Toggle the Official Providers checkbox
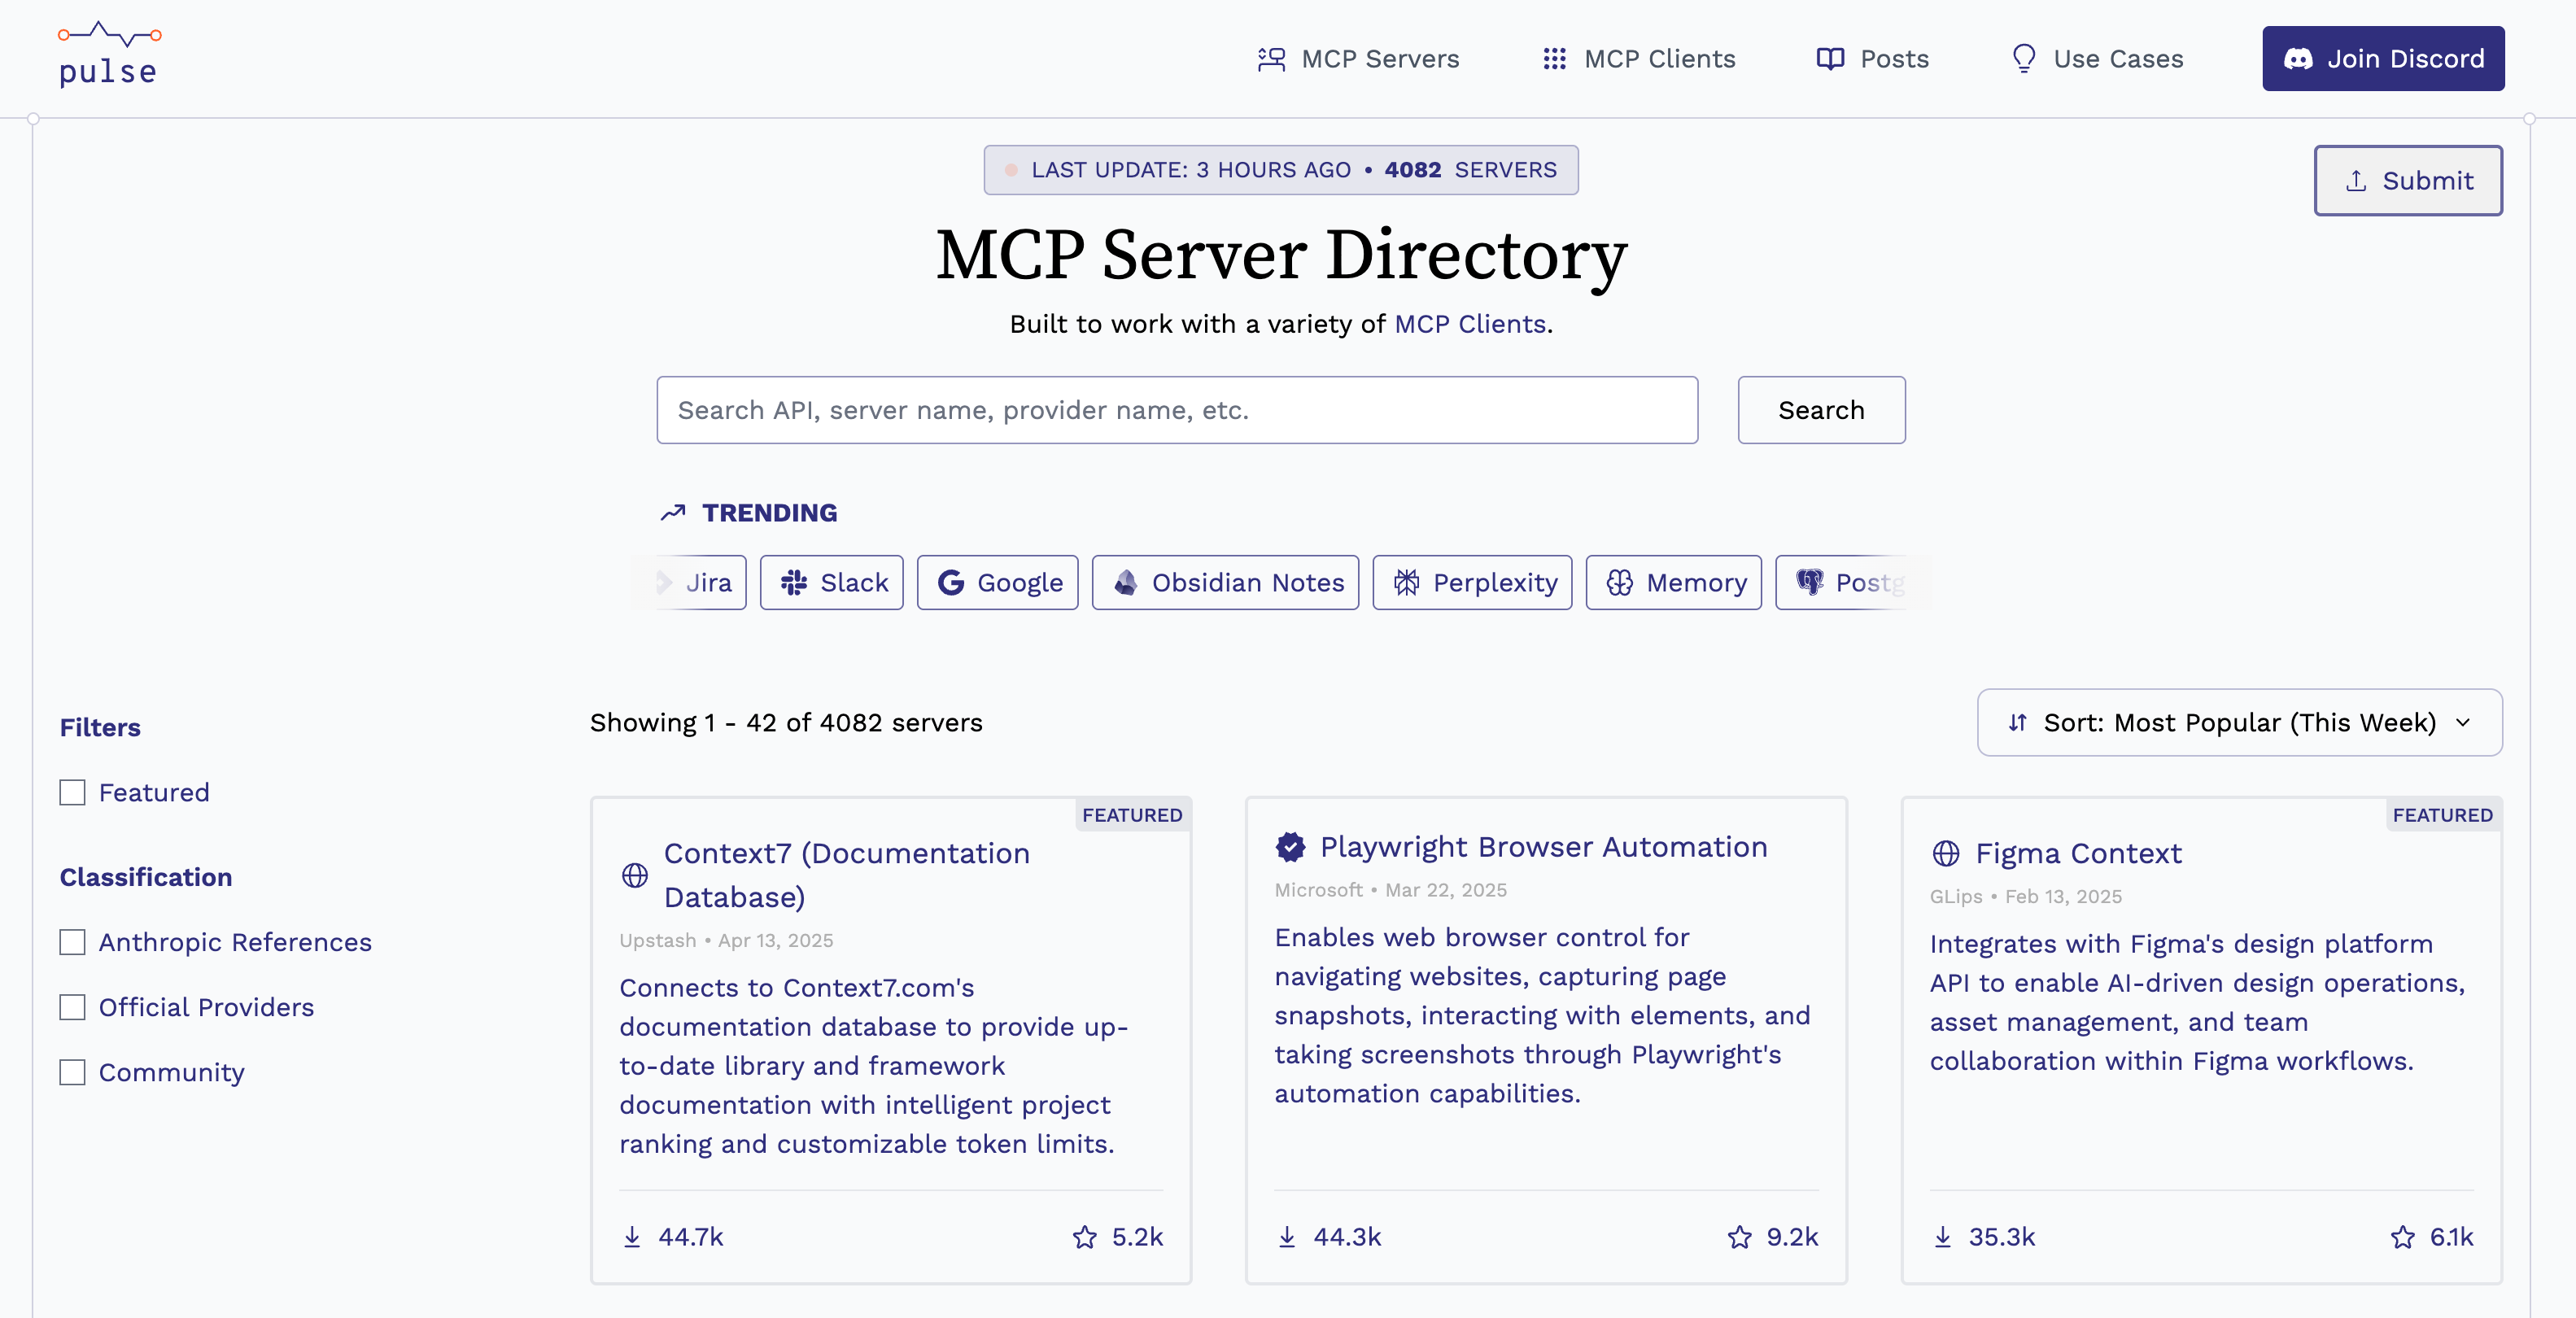Screen dimensions: 2576x1318 72,1008
